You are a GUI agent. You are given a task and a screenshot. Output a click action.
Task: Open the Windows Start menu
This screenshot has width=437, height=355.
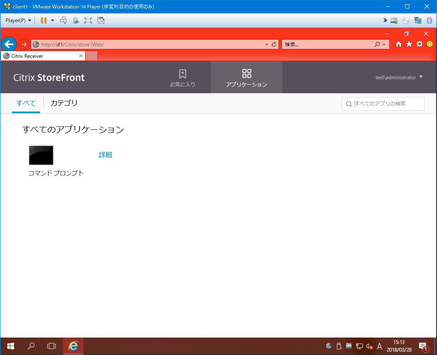[11, 346]
